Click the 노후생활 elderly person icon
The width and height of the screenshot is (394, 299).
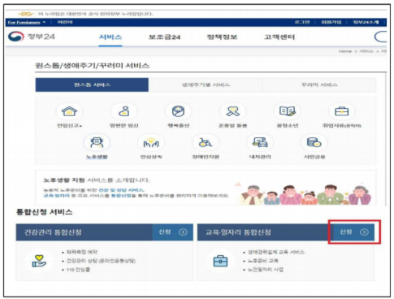click(97, 142)
